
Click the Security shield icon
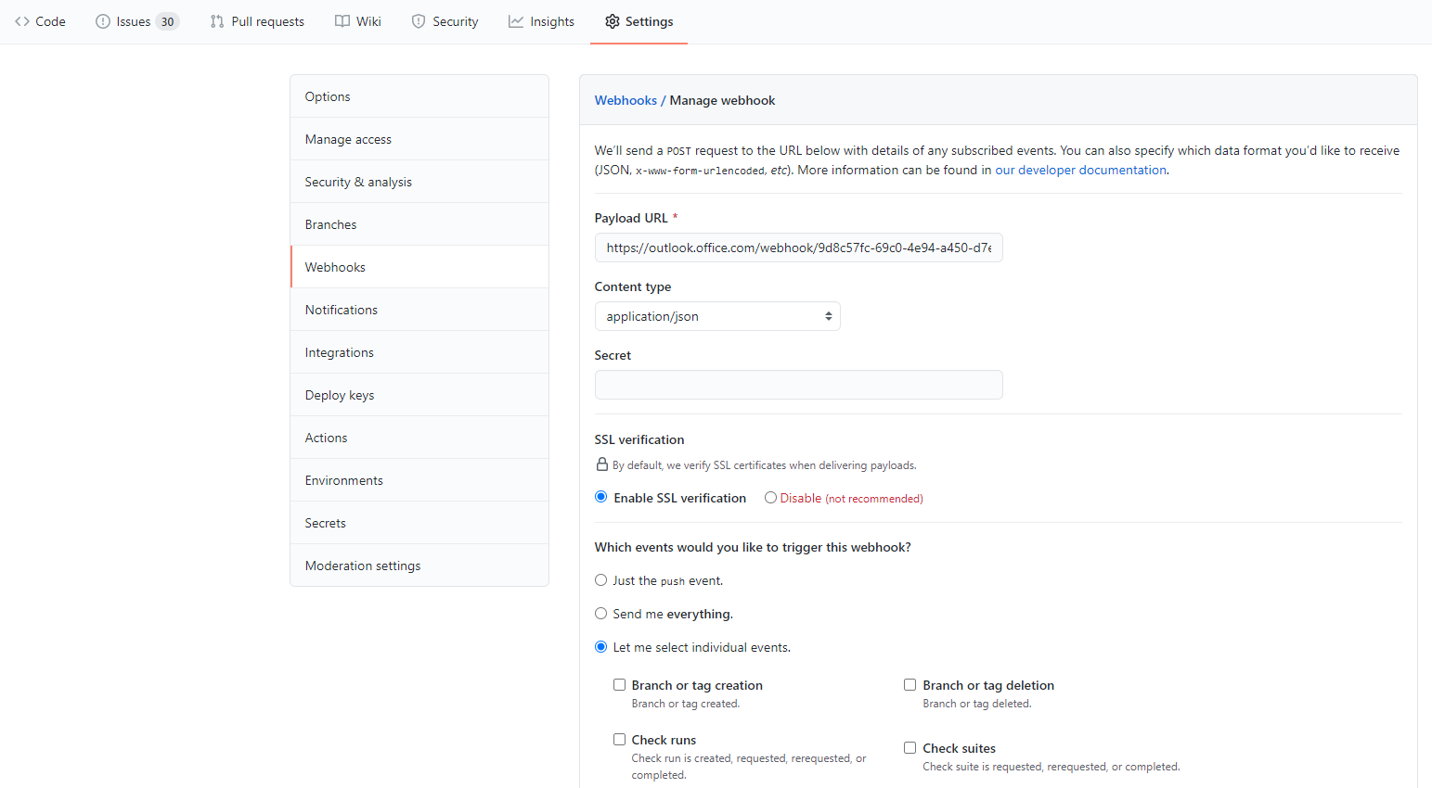pyautogui.click(x=419, y=21)
